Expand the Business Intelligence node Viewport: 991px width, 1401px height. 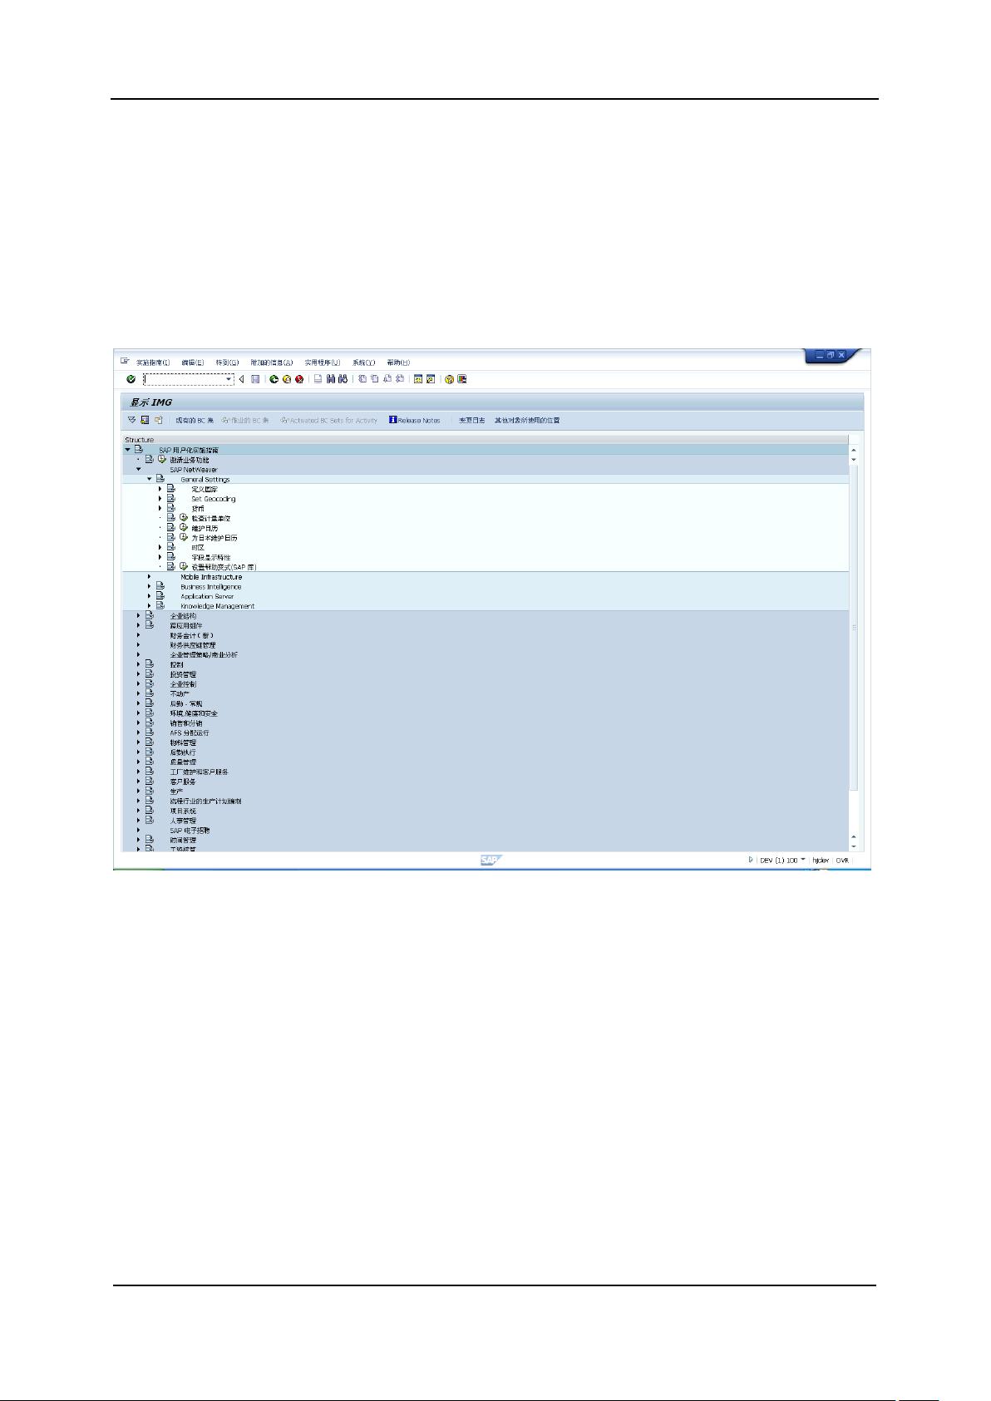coord(150,586)
